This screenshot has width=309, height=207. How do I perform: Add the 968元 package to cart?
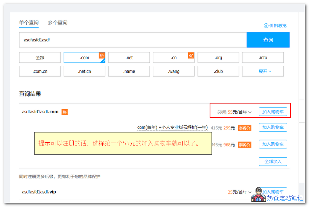[x=273, y=144]
